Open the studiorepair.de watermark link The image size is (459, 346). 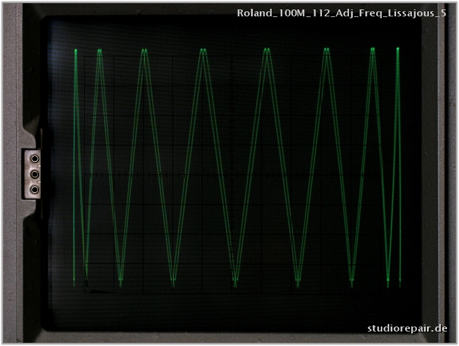point(407,328)
